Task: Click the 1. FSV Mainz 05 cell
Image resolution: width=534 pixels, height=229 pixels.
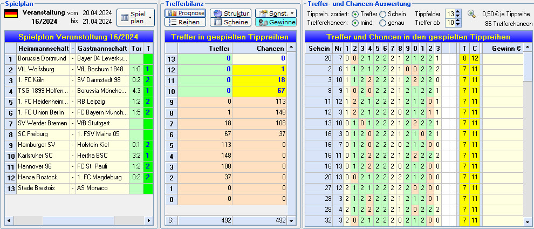Action: click(102, 134)
